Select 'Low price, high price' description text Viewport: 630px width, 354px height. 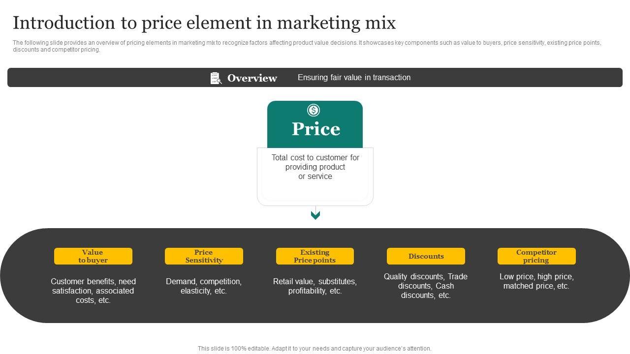click(x=536, y=281)
